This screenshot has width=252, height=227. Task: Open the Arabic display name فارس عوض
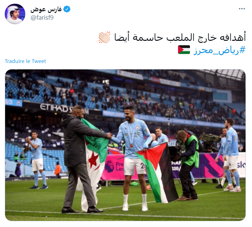coord(46,9)
